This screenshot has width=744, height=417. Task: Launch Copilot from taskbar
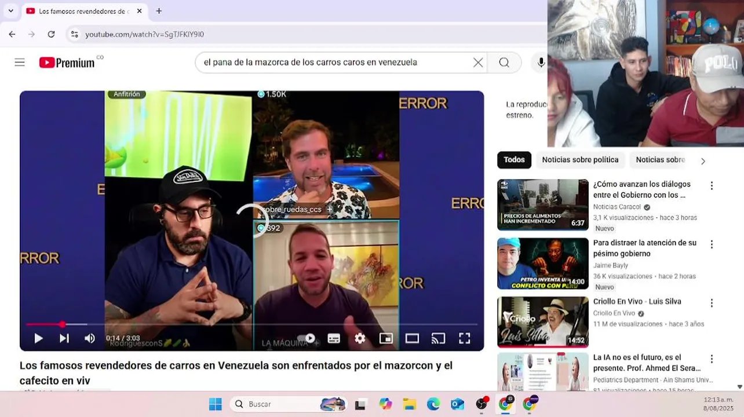[x=385, y=404]
